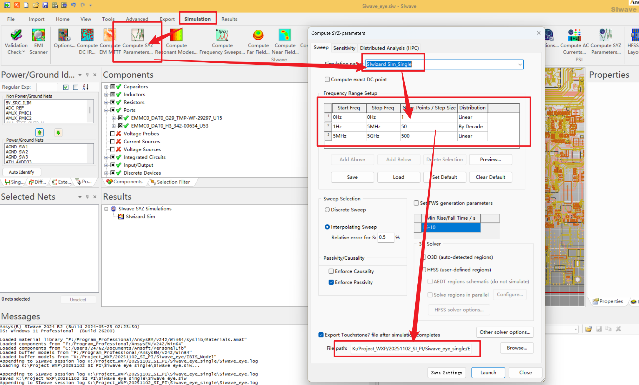Open the Simulation name dropdown arrow
Viewport: 639px width, 385px height.
(x=520, y=64)
